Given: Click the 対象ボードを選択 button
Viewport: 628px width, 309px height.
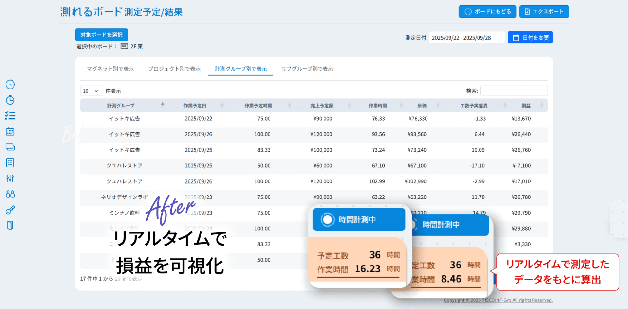Looking at the screenshot, I should [101, 35].
